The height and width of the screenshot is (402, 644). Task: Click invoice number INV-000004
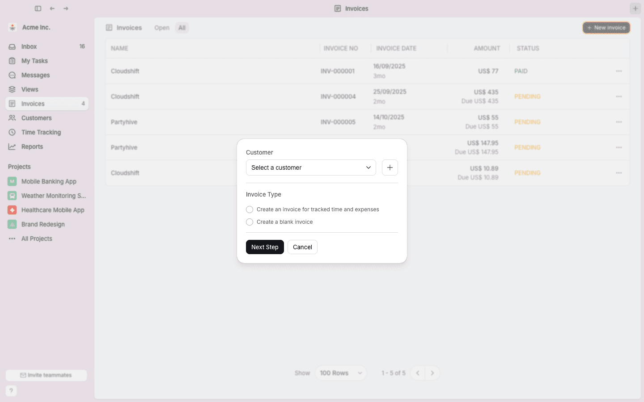tap(338, 96)
